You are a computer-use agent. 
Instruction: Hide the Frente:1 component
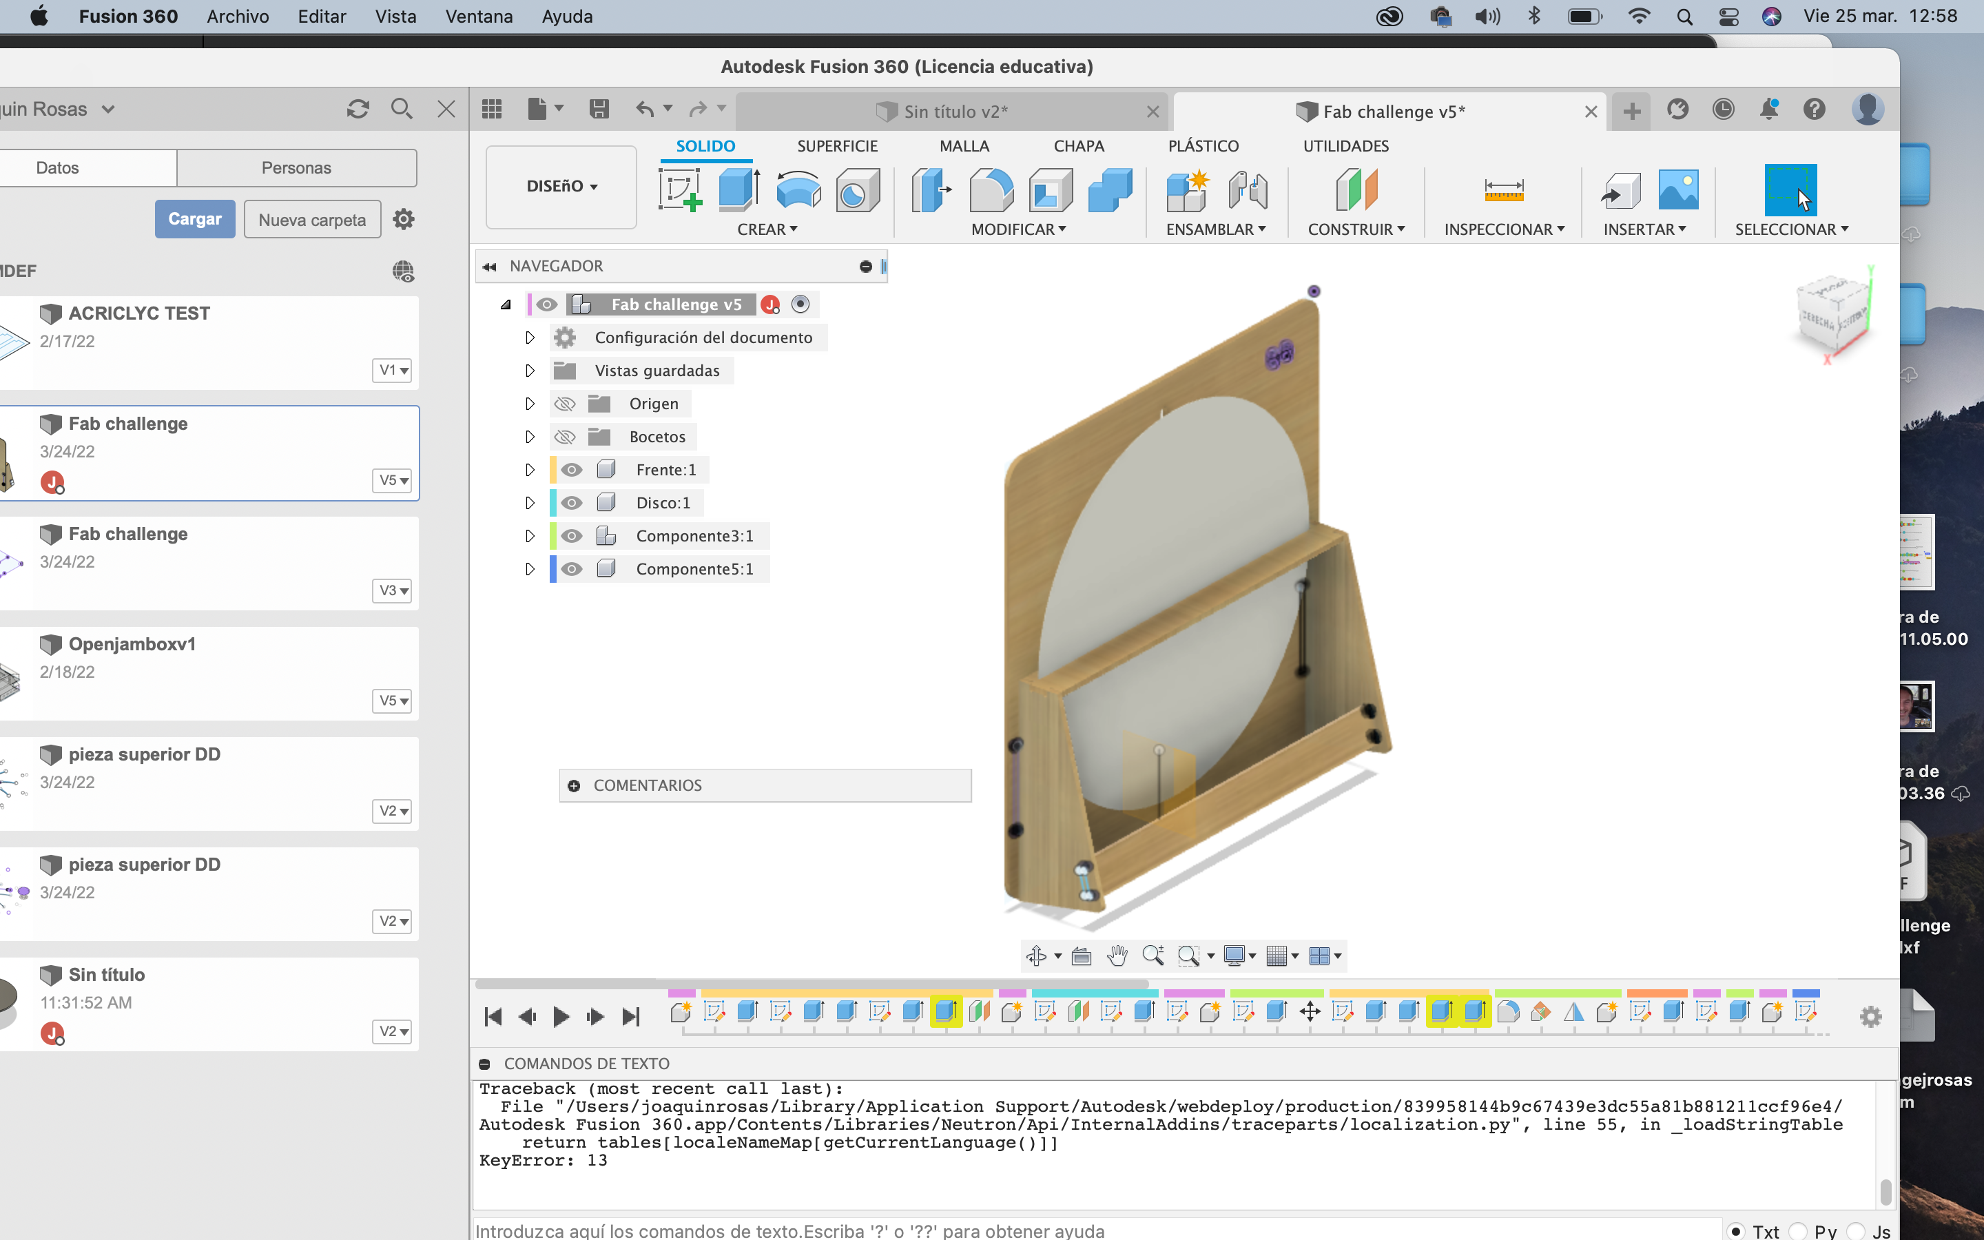coord(572,470)
